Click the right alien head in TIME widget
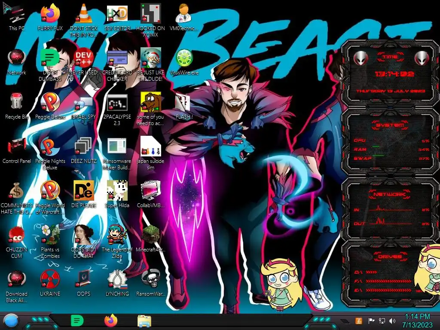The width and height of the screenshot is (440, 330). (x=422, y=58)
